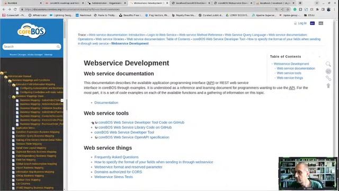
Task: Reload the page with the refresh icon
Action: point(15,10)
